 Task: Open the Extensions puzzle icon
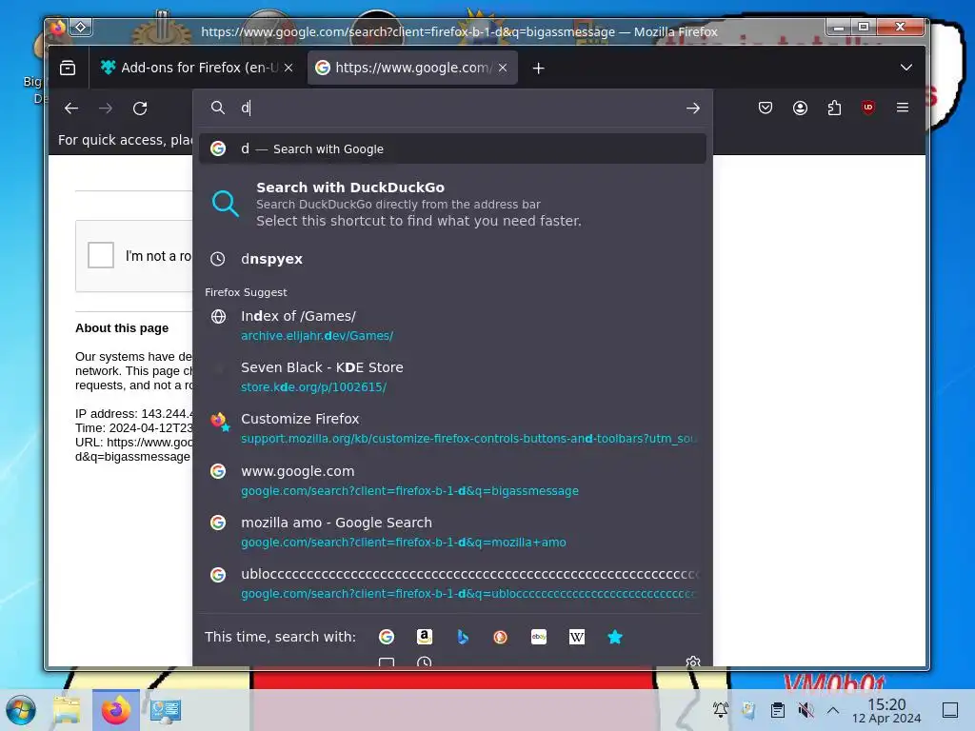[834, 109]
